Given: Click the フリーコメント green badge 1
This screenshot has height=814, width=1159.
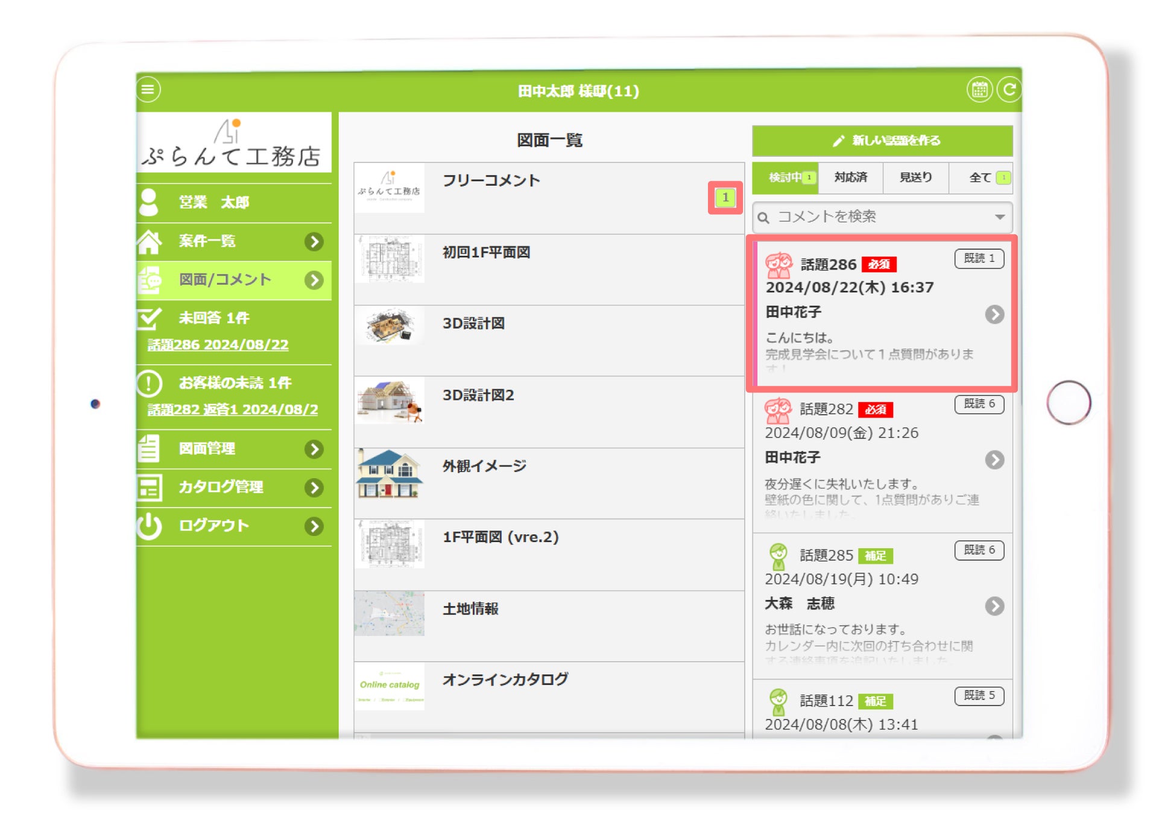Looking at the screenshot, I should pos(725,197).
